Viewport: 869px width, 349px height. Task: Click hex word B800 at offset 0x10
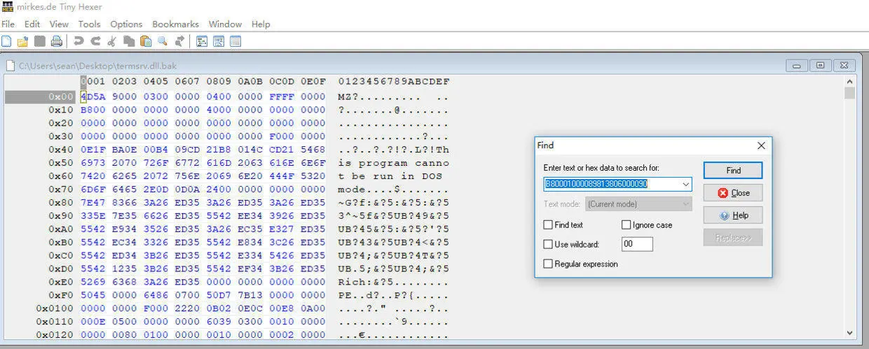(93, 110)
